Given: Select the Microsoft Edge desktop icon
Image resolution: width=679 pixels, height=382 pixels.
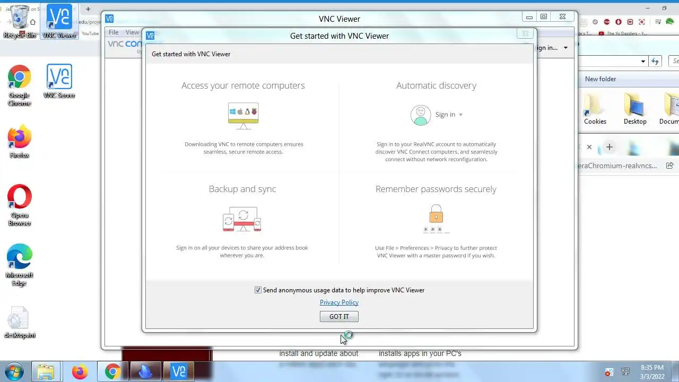Looking at the screenshot, I should tap(20, 265).
